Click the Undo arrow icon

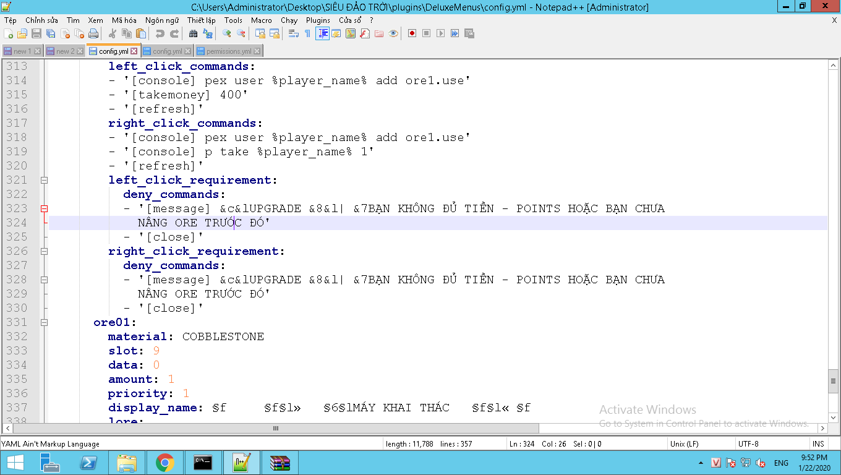[x=160, y=33]
